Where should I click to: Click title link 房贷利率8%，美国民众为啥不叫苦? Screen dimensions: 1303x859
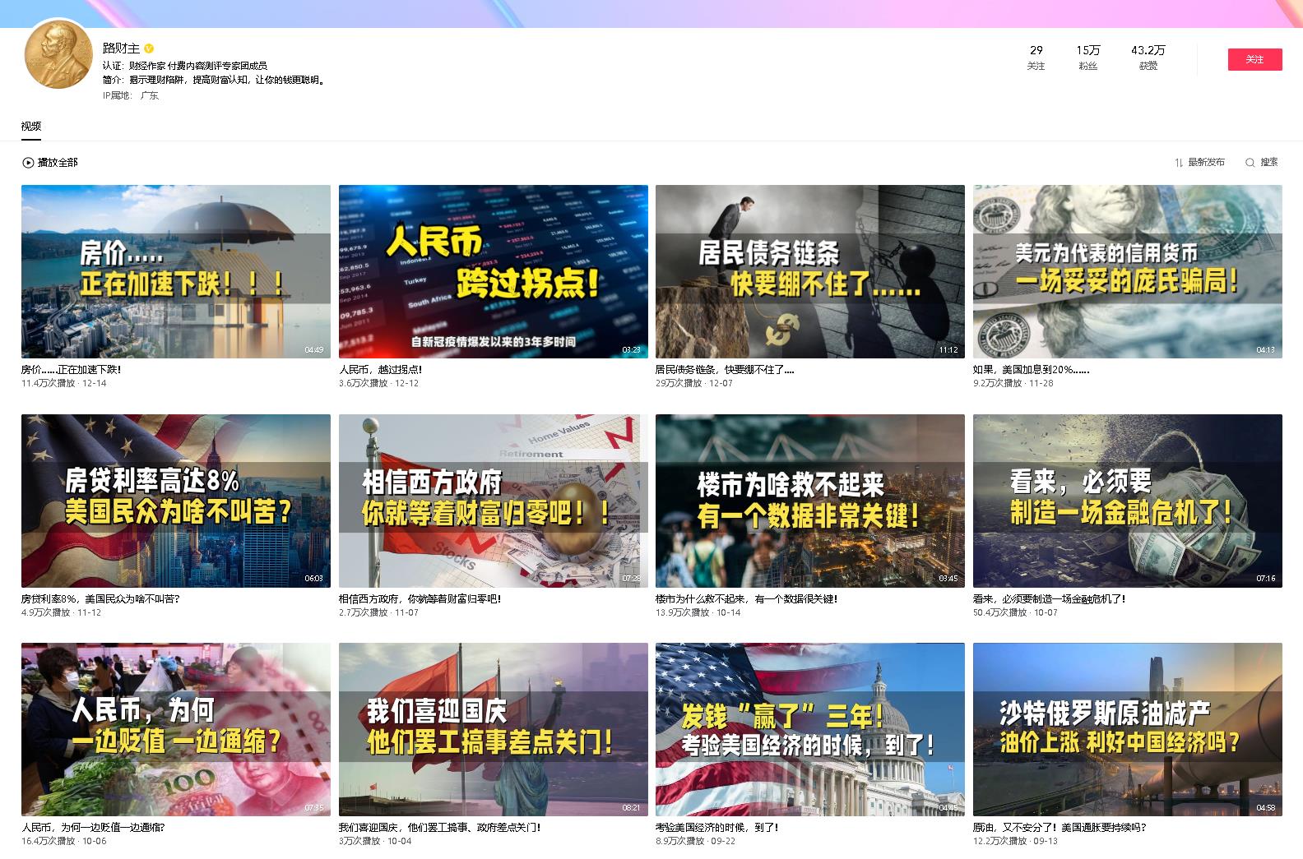100,599
